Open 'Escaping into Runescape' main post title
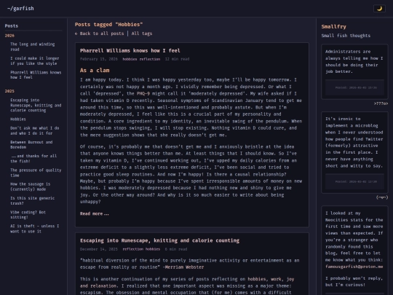 [x=159, y=240]
